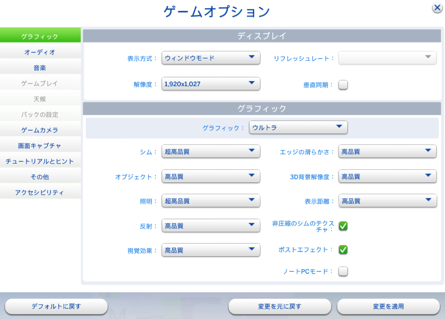Open the ゲームカメラ settings tab

40,130
